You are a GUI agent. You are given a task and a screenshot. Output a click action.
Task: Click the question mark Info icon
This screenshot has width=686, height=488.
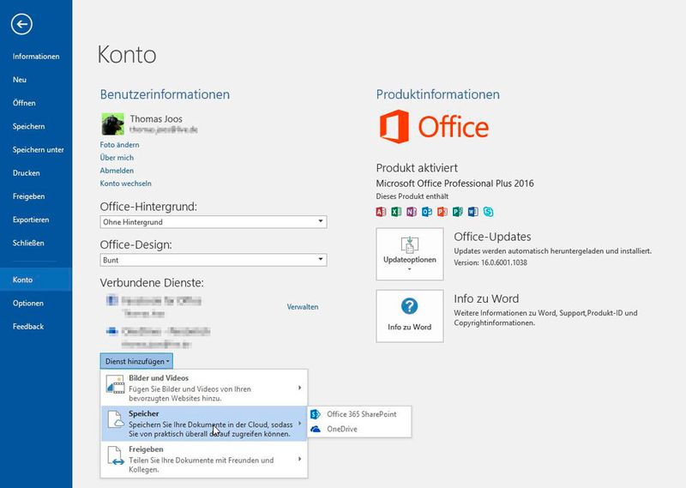coord(410,306)
